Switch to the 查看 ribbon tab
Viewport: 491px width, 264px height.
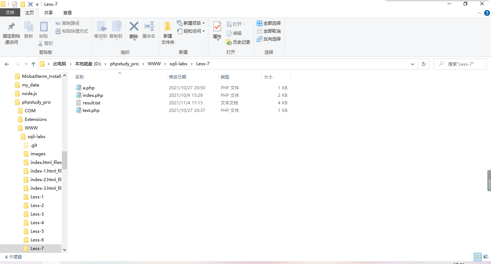coord(67,12)
